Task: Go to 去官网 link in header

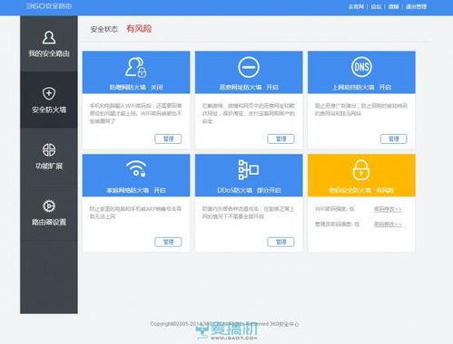Action: pyautogui.click(x=356, y=6)
